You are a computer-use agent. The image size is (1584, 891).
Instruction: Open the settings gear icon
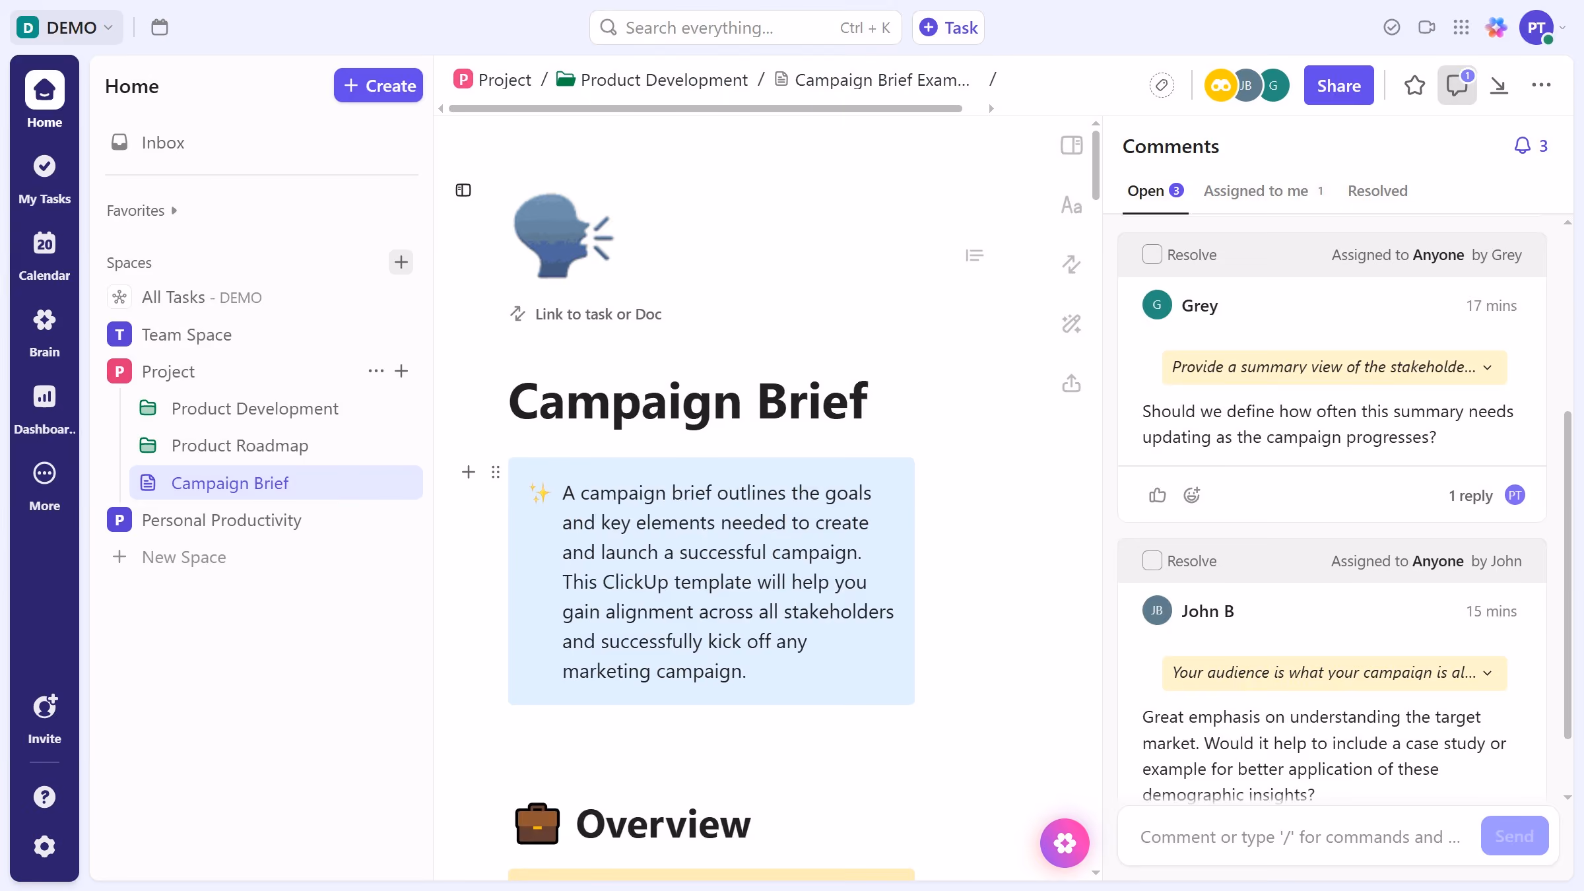point(44,847)
